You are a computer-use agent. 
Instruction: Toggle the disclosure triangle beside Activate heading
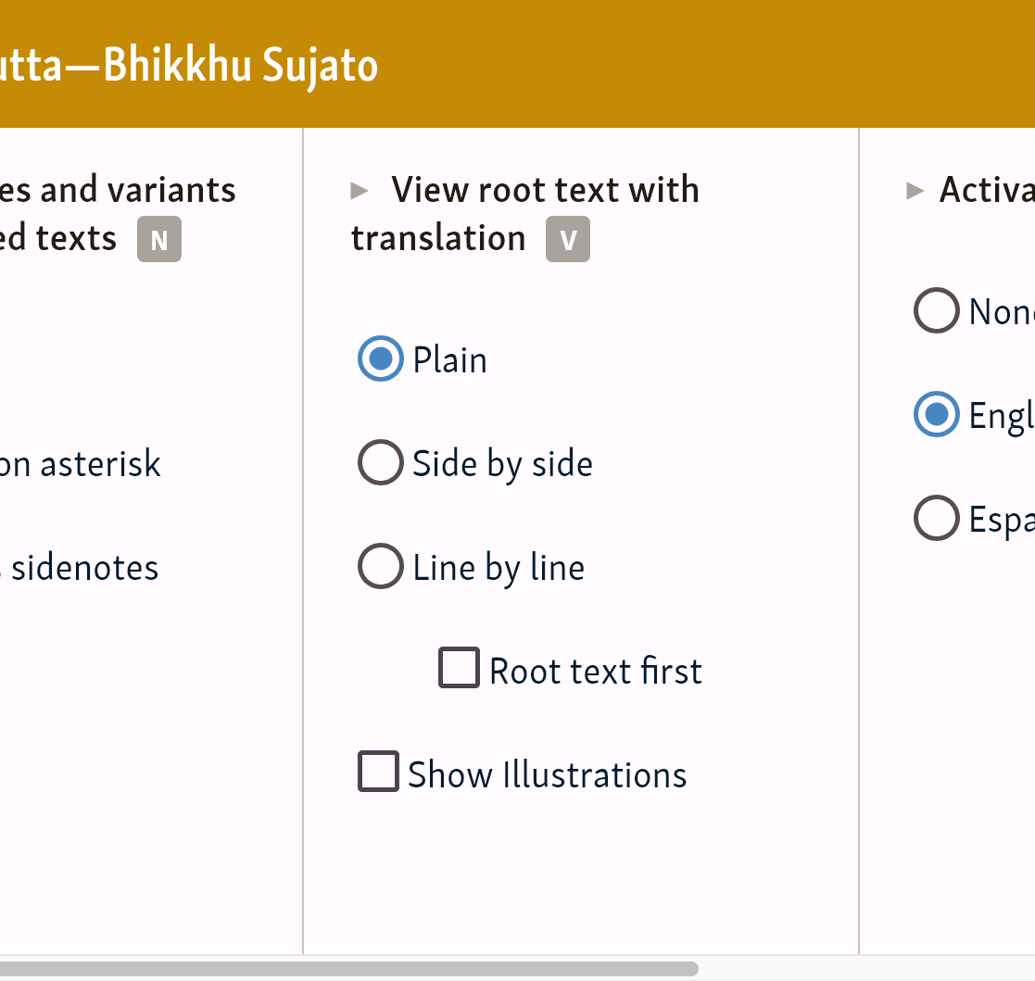(x=915, y=192)
